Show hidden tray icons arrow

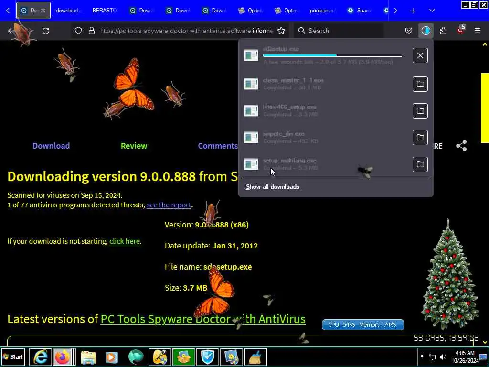coord(422,356)
